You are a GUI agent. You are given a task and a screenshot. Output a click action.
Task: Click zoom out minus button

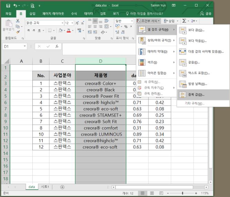point(168,193)
